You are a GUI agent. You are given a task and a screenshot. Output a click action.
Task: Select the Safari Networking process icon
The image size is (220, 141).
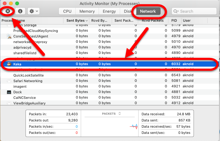point(9,81)
